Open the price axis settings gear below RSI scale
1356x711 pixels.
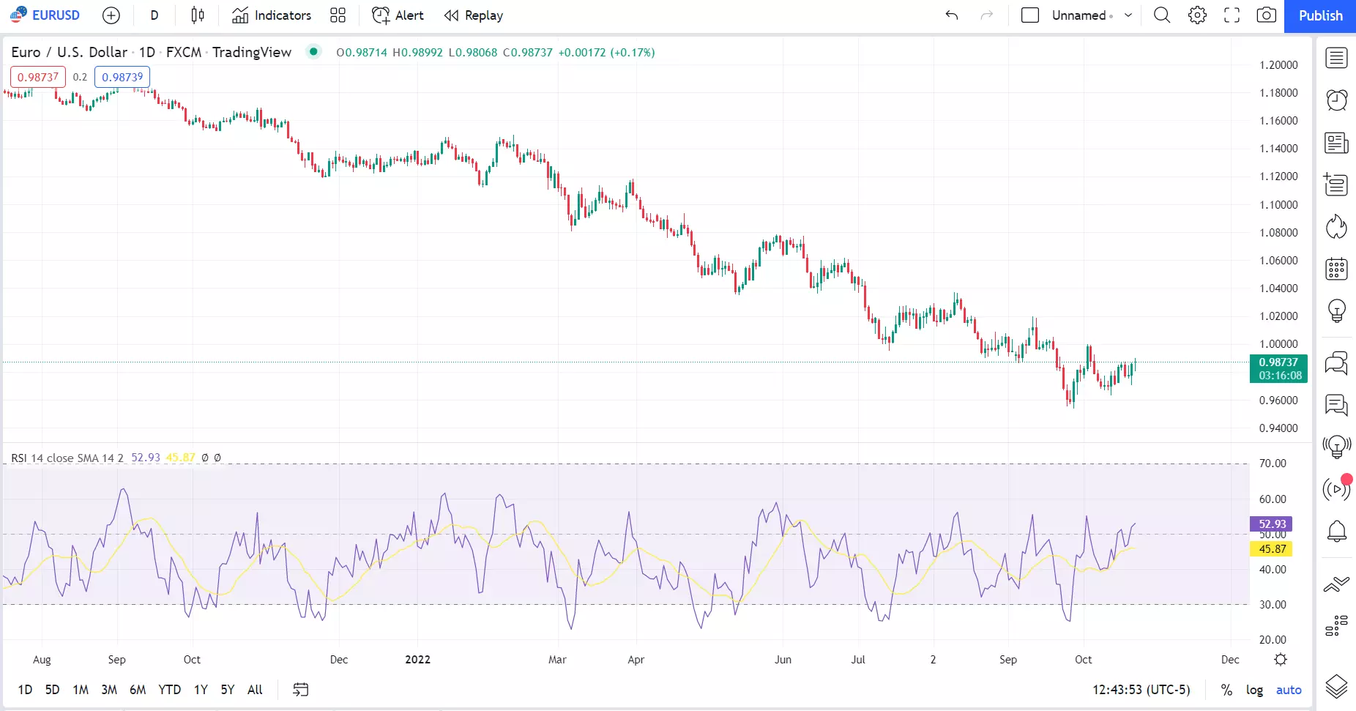[x=1281, y=660]
